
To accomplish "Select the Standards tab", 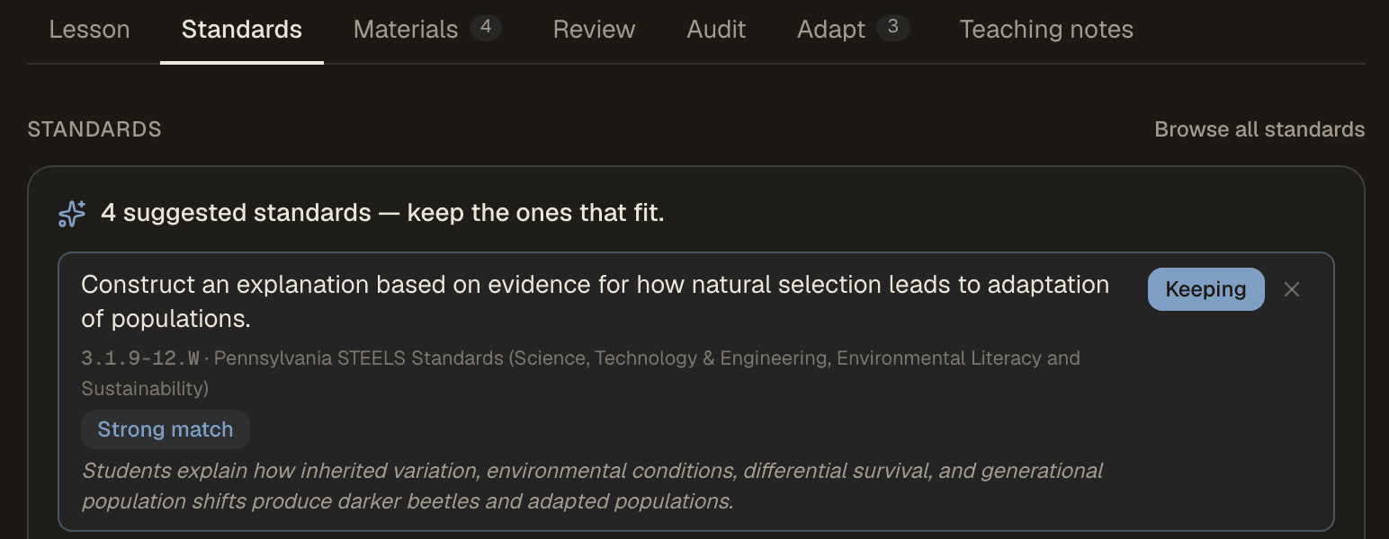I will 242,30.
